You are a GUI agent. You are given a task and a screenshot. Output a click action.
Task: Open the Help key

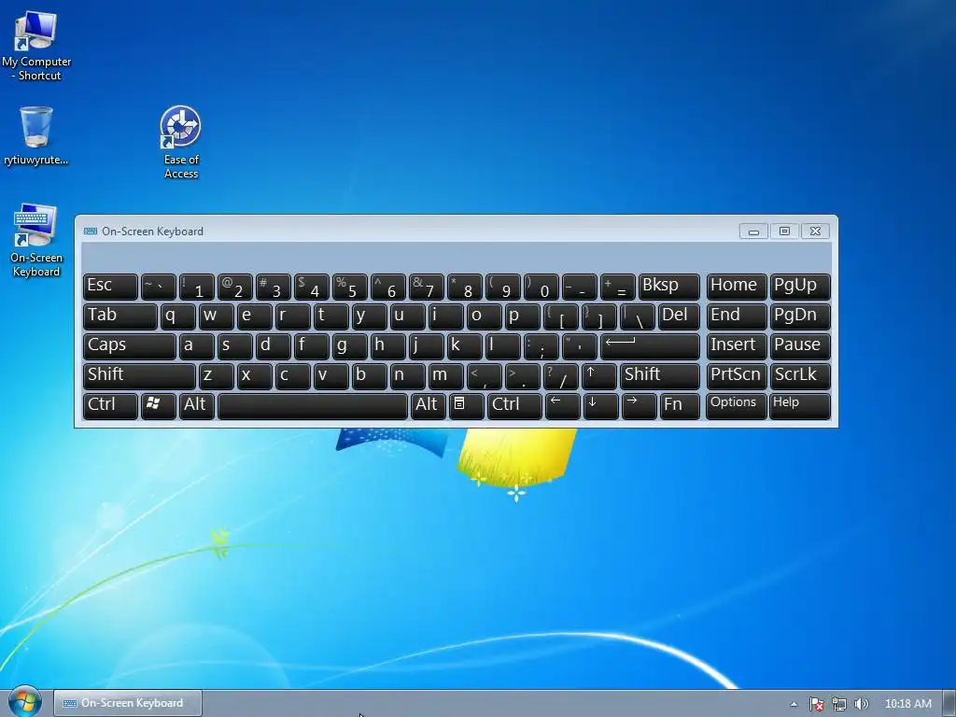coord(800,405)
